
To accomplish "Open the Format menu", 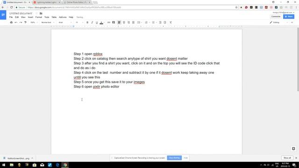I will 38,17.
